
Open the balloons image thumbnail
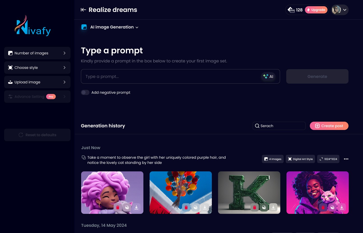181,193
